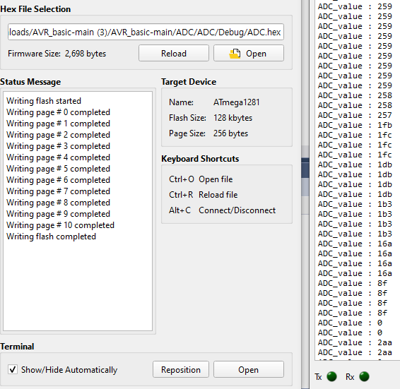
Task: Click the 'Status Message' heading
Action: pos(30,82)
